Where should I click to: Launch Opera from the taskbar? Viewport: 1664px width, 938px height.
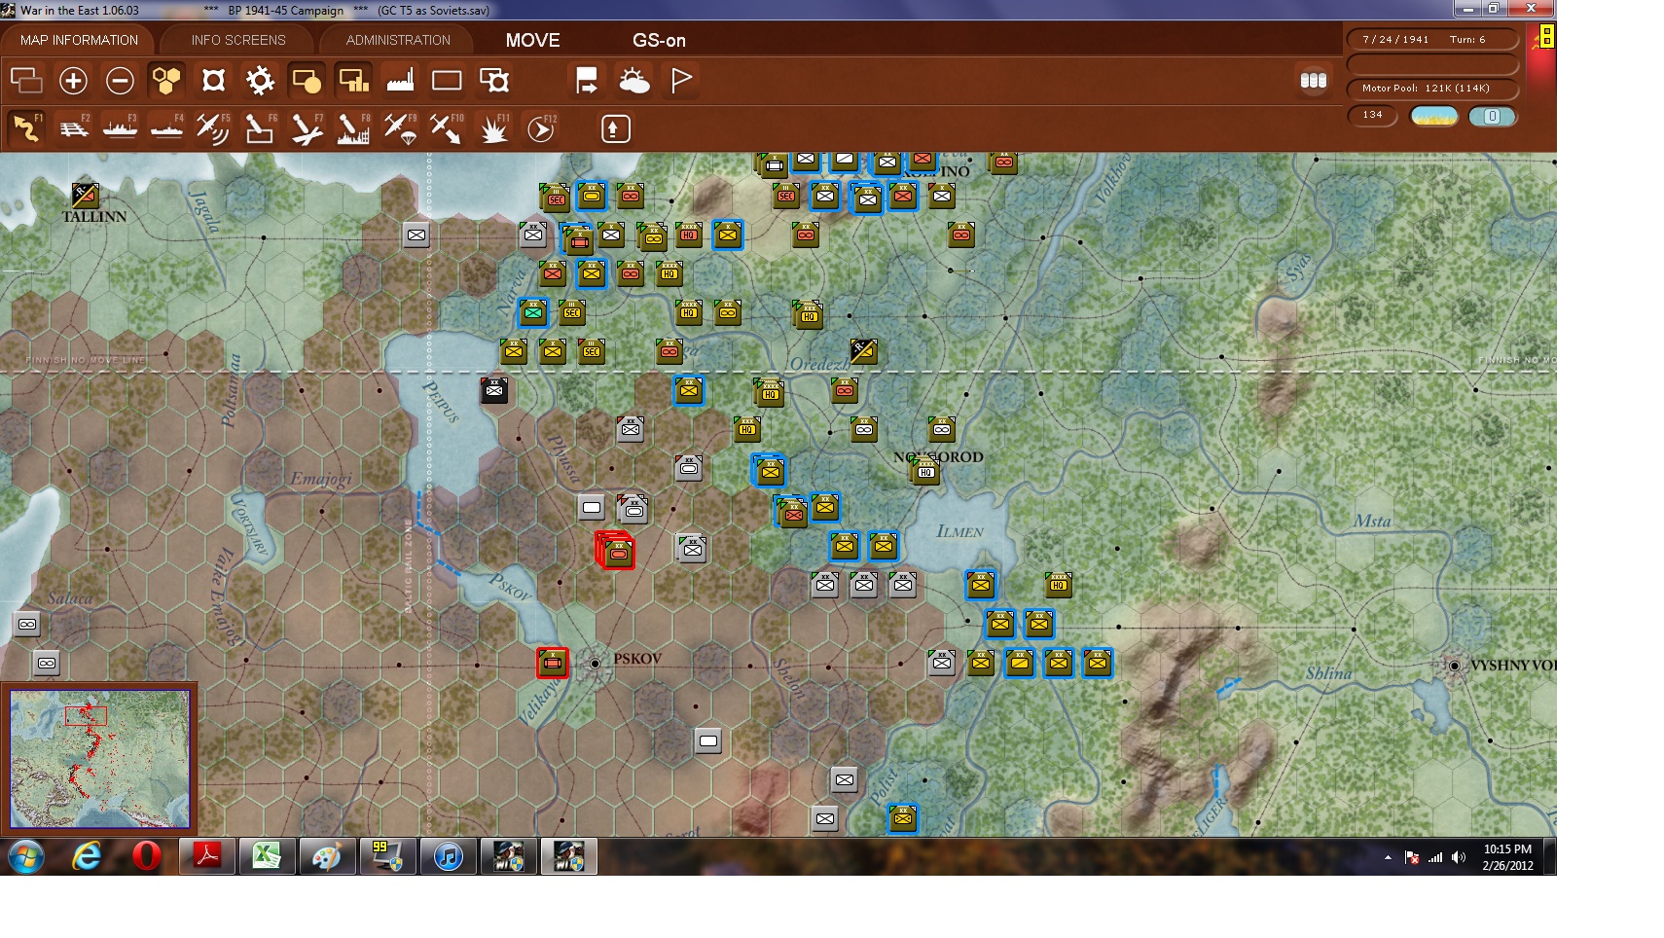point(146,857)
